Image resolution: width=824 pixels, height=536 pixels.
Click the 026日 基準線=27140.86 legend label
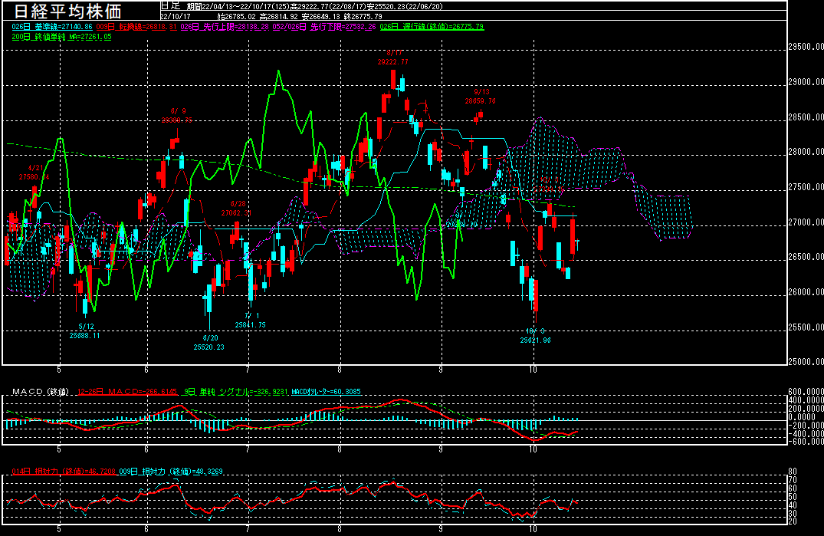coord(52,27)
